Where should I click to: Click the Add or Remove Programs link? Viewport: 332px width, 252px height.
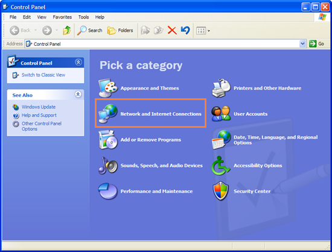pyautogui.click(x=151, y=140)
